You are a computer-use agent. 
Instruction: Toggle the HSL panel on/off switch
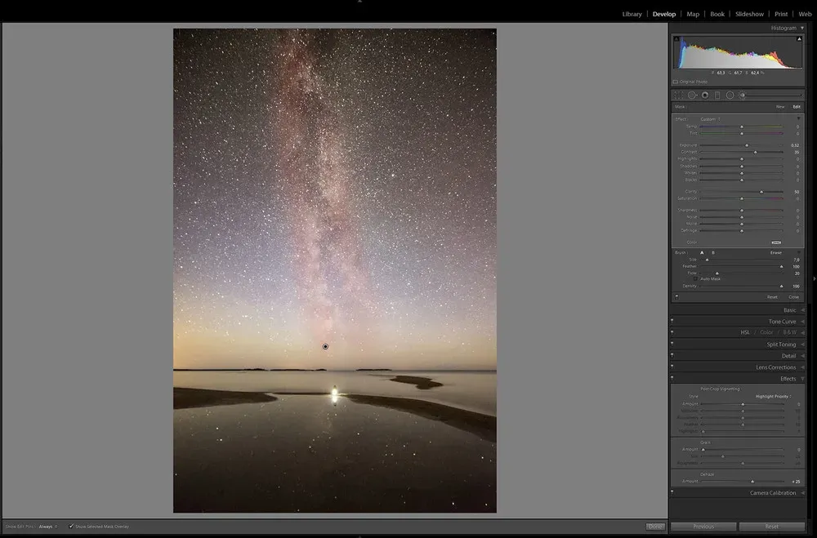pyautogui.click(x=672, y=331)
